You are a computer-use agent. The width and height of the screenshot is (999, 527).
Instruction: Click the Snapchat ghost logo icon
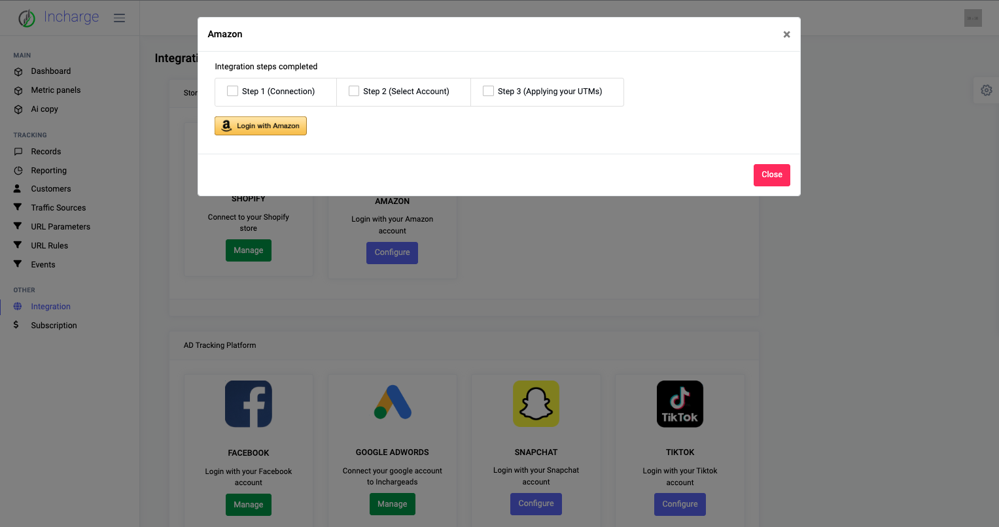pyautogui.click(x=536, y=404)
